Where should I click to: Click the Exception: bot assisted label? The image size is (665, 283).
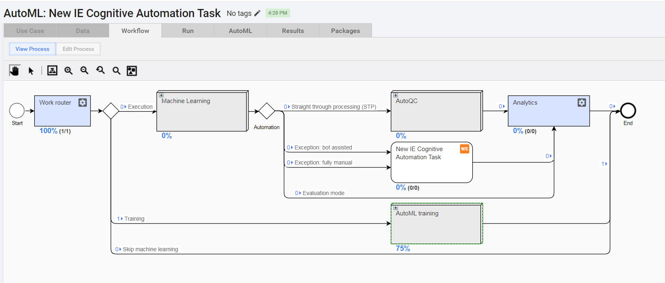(323, 147)
